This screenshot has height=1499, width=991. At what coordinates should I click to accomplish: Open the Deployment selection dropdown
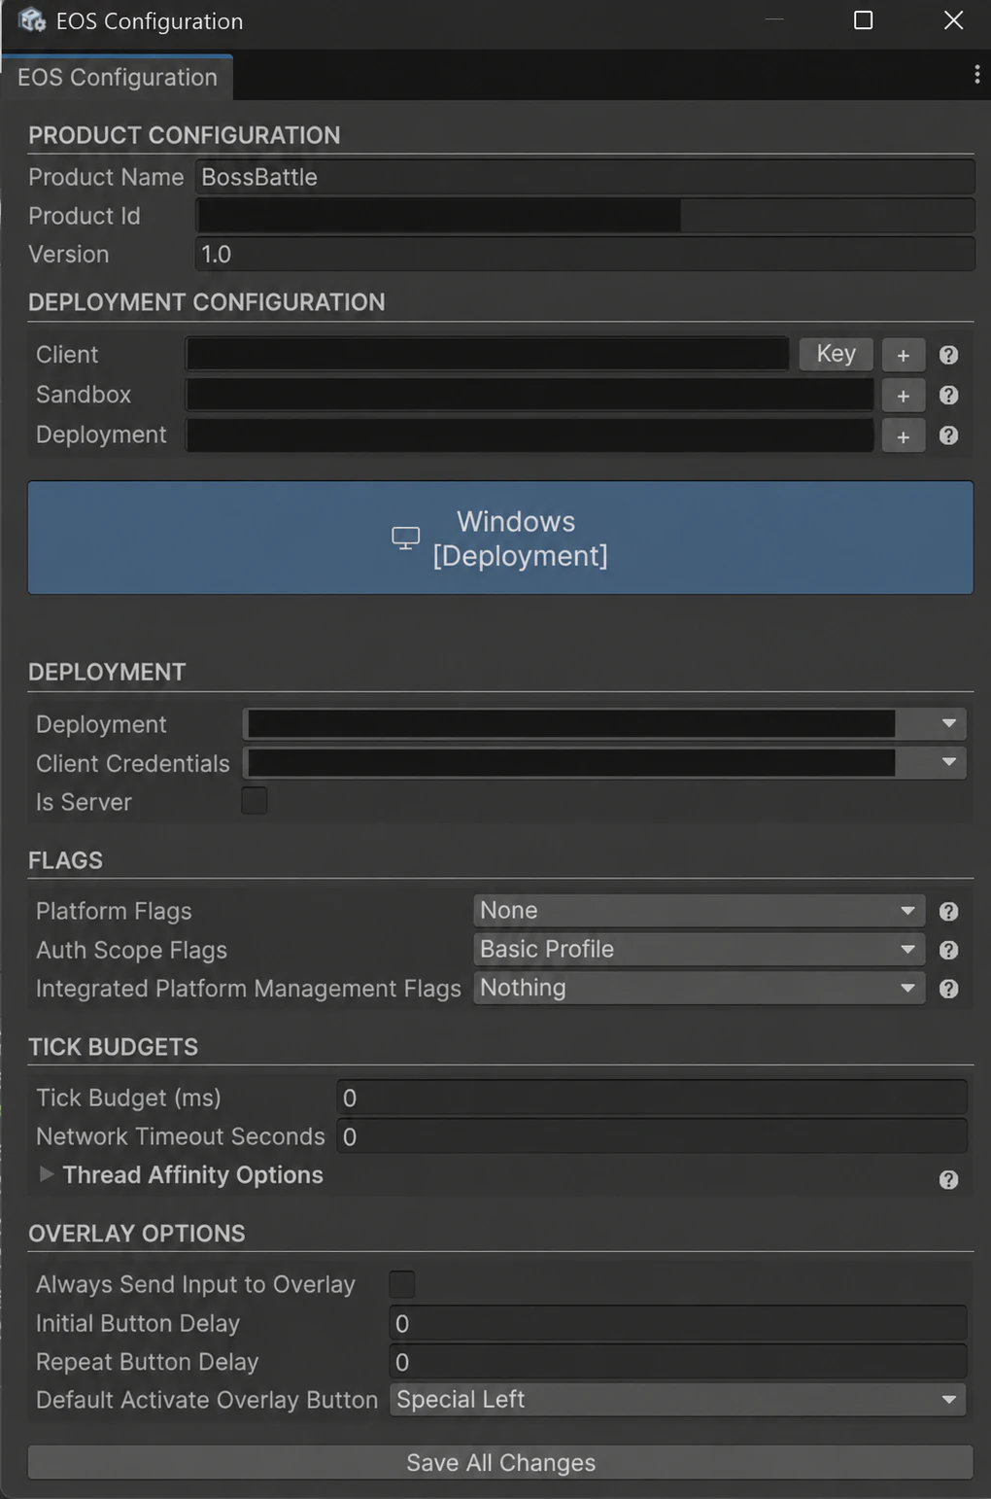pos(604,723)
